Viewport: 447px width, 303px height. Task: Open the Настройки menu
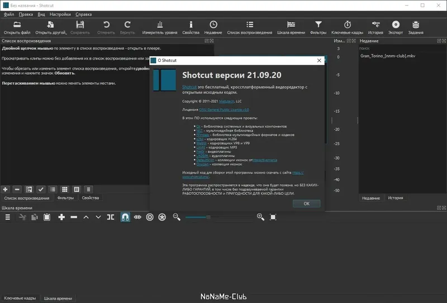pyautogui.click(x=60, y=15)
